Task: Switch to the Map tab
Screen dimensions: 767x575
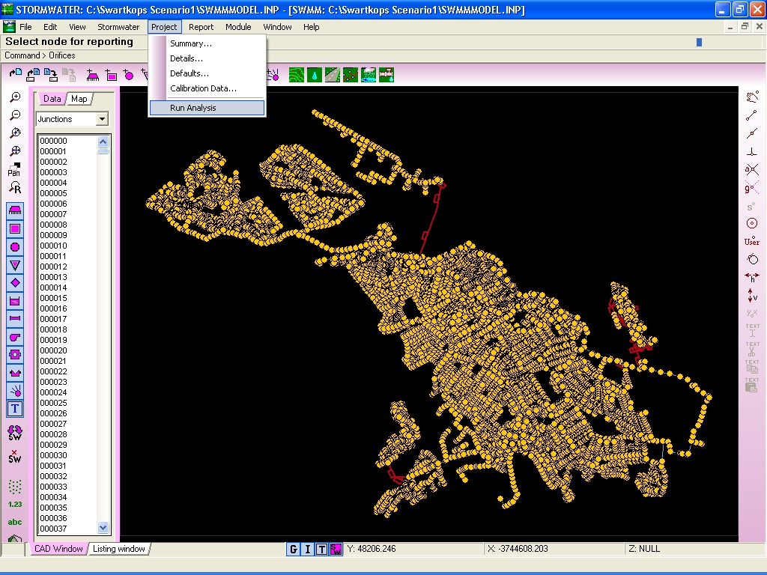Action: pos(79,99)
